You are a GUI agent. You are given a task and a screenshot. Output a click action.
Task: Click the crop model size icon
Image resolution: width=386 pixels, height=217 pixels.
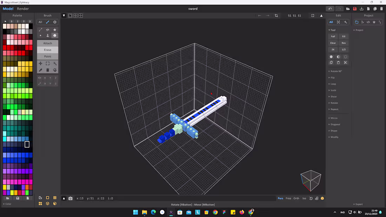point(276,15)
